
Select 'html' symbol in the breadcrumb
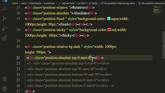click(83, 3)
